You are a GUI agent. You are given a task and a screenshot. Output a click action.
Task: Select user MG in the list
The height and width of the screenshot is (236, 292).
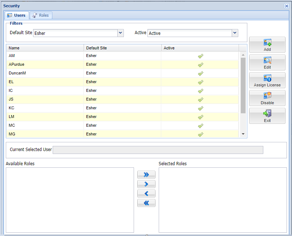click(122, 134)
